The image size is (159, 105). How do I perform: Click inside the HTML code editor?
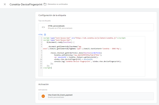pyautogui.click(x=92, y=56)
